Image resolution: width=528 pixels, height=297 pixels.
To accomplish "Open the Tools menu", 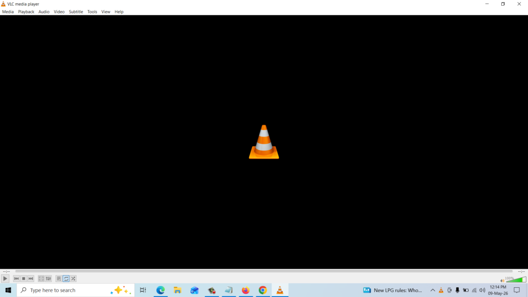I will point(92,12).
